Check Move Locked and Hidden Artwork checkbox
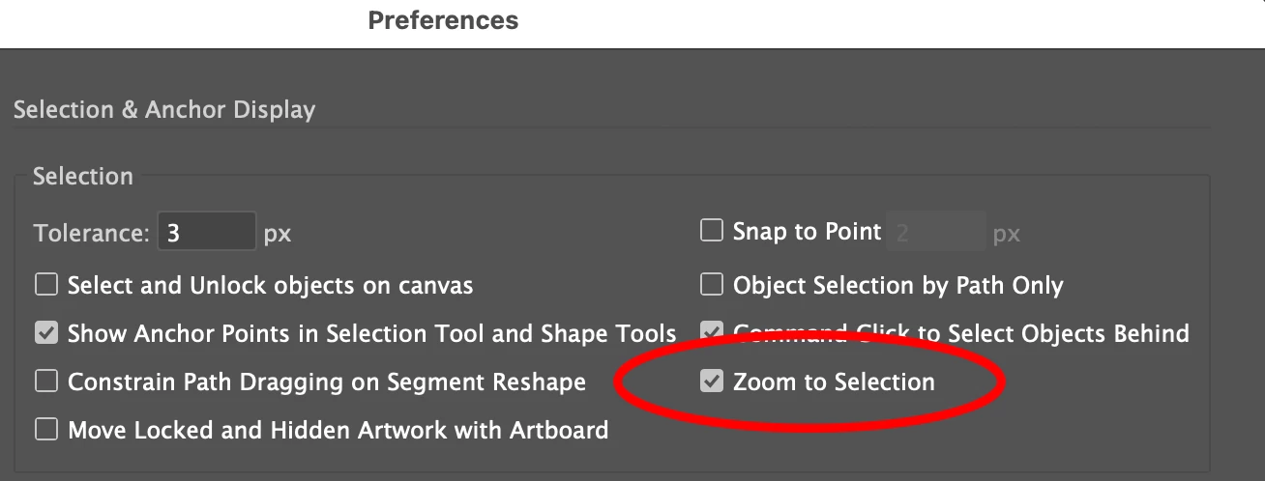The image size is (1265, 481). (46, 430)
